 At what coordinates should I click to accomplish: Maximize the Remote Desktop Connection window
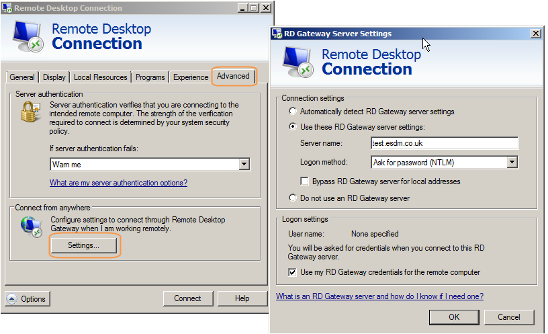tap(254, 7)
